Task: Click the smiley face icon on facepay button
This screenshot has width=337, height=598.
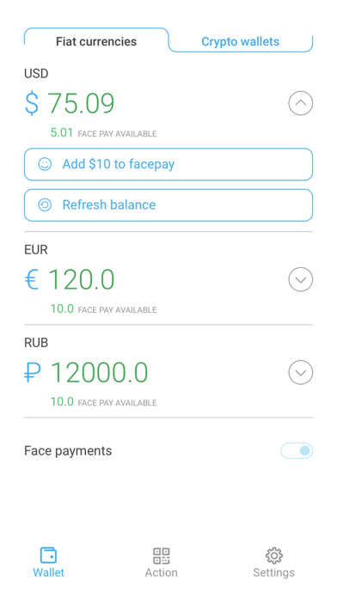Action: (45, 164)
